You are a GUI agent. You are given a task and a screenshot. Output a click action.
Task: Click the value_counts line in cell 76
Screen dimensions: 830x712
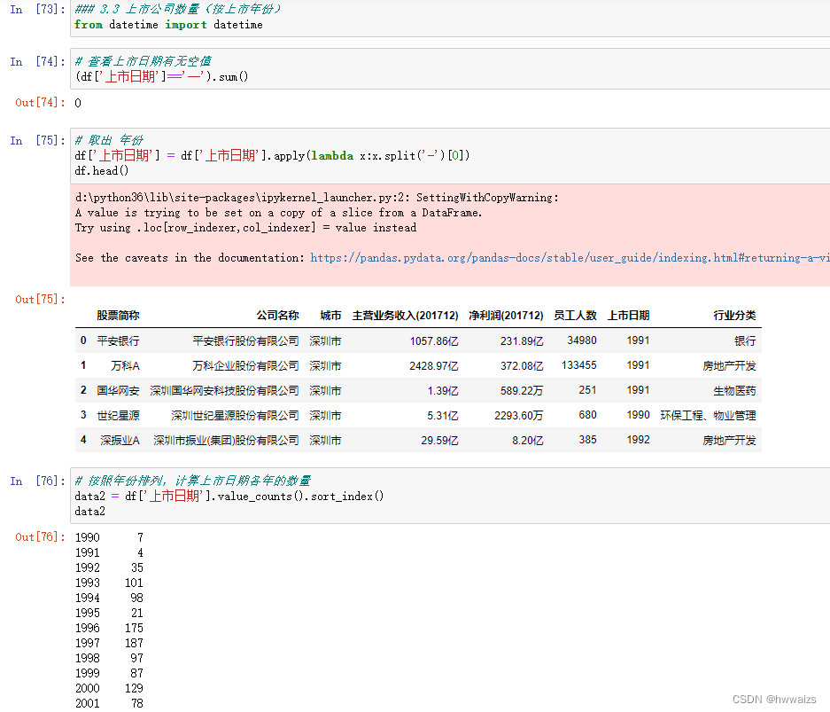point(229,497)
